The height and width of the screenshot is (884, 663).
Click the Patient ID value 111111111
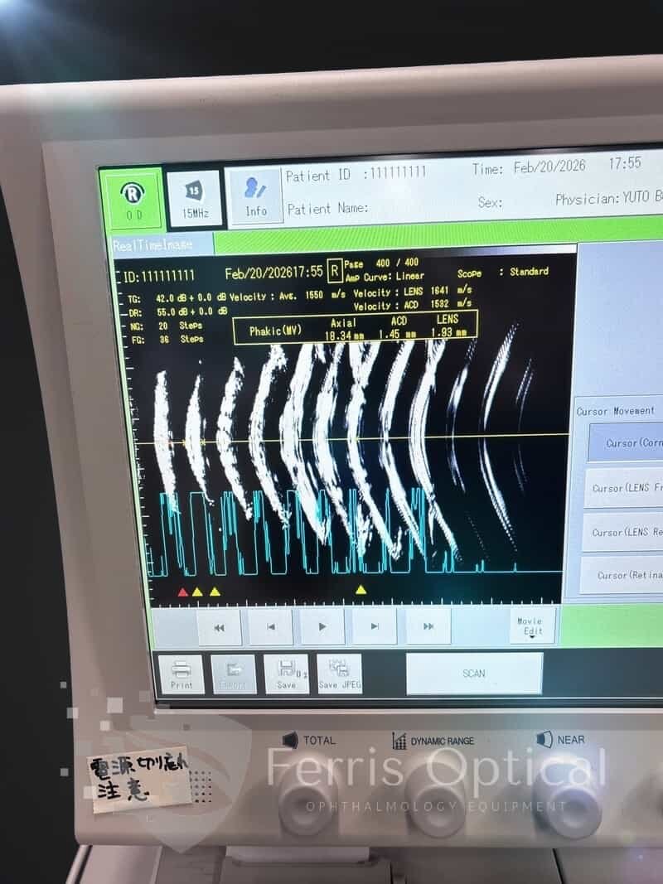click(398, 172)
